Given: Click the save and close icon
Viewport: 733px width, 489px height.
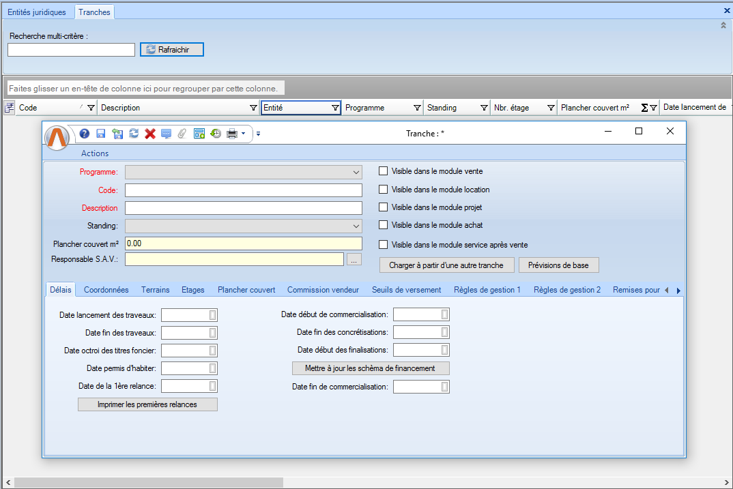Looking at the screenshot, I should [117, 134].
